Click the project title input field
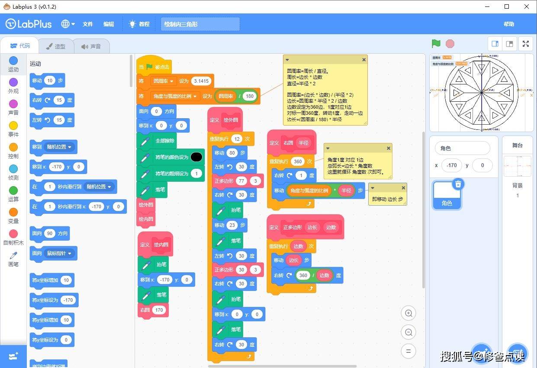 [200, 24]
